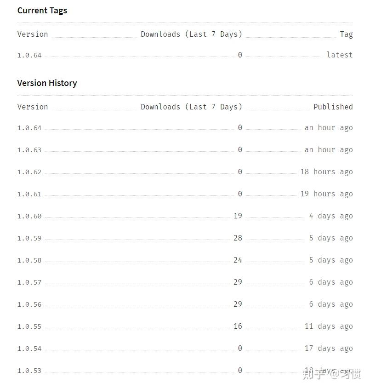Open version 1.0.59 link
Image resolution: width=370 pixels, height=389 pixels.
29,238
